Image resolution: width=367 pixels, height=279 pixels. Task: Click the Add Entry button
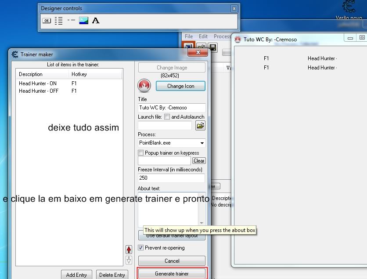click(76, 275)
